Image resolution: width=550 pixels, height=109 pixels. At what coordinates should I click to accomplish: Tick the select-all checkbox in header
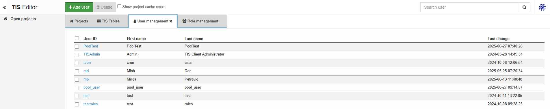(x=77, y=38)
